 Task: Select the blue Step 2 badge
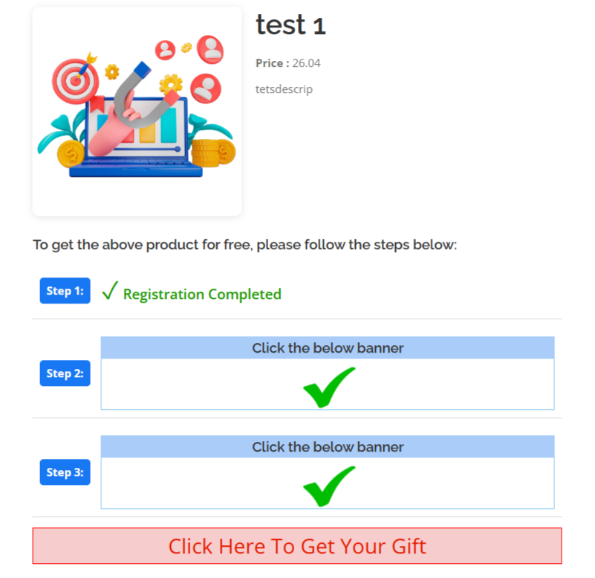pyautogui.click(x=65, y=373)
